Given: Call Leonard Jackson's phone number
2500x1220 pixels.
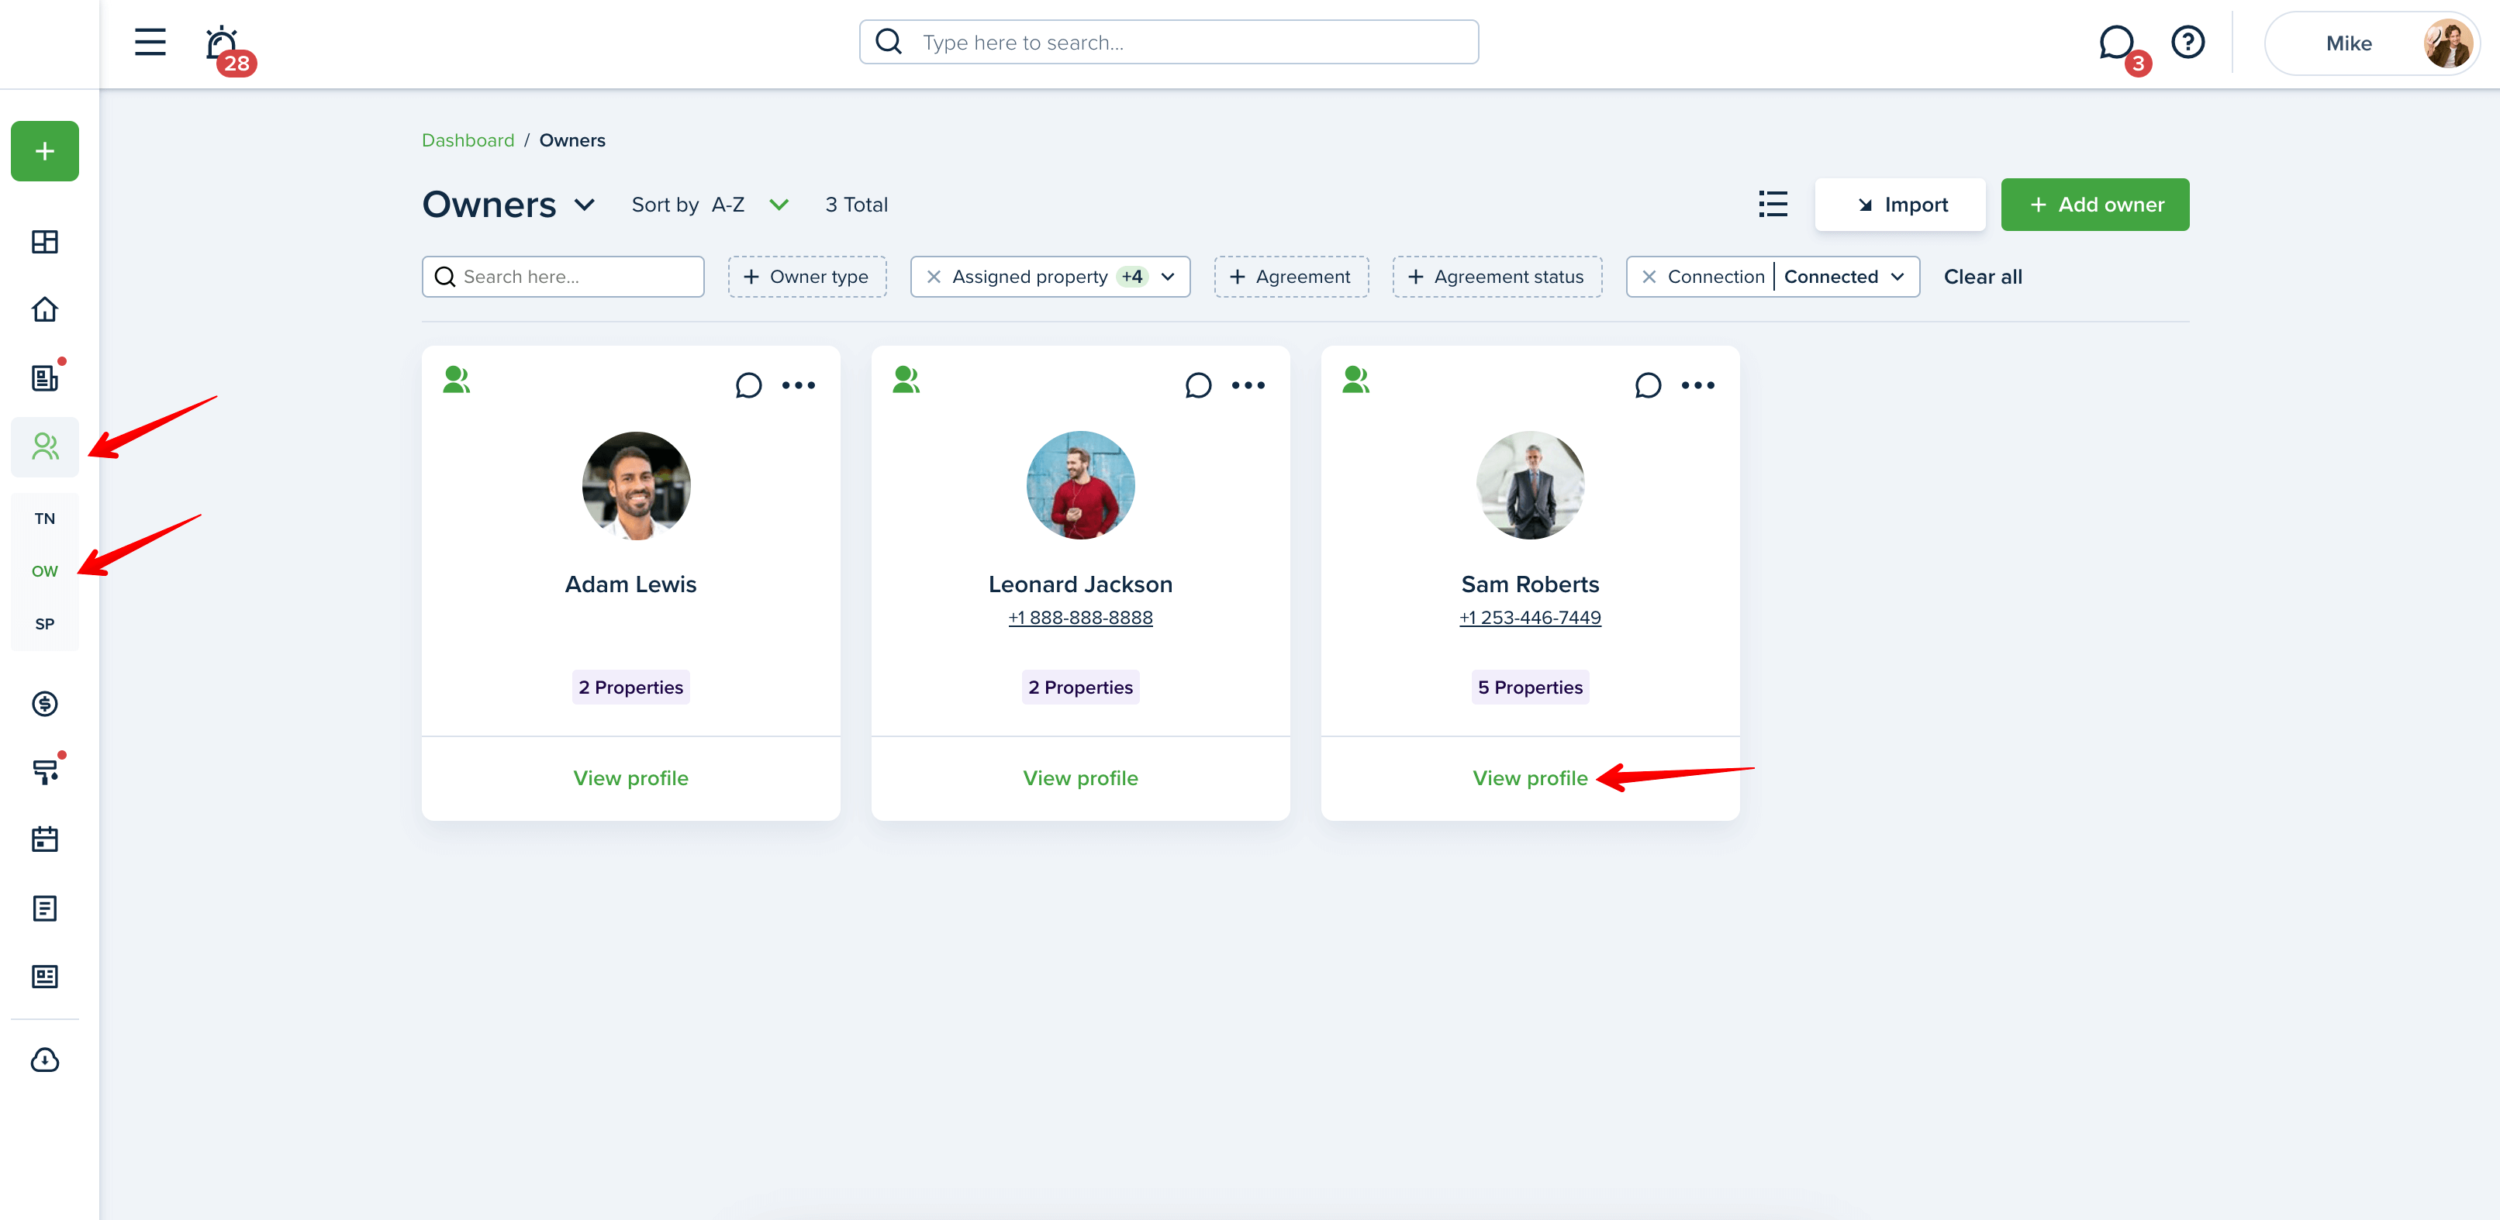Looking at the screenshot, I should pyautogui.click(x=1080, y=618).
